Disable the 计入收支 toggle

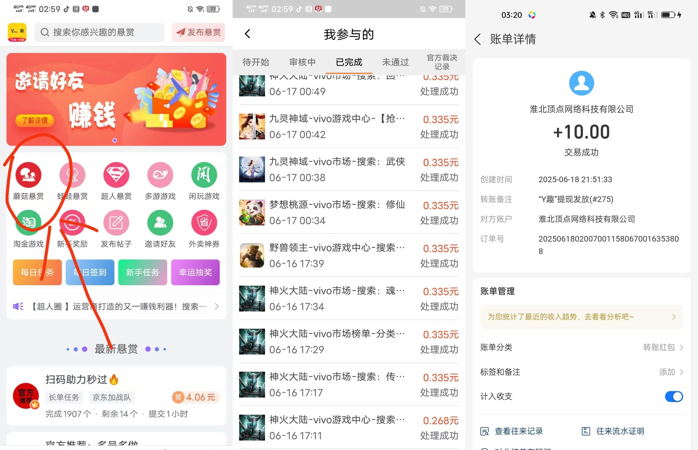(x=674, y=397)
